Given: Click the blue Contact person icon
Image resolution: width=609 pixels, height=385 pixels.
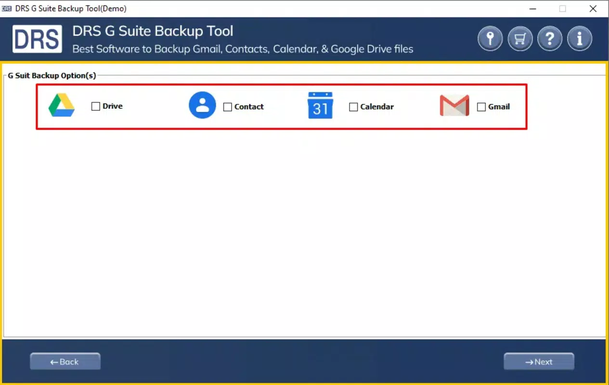Looking at the screenshot, I should tap(202, 105).
